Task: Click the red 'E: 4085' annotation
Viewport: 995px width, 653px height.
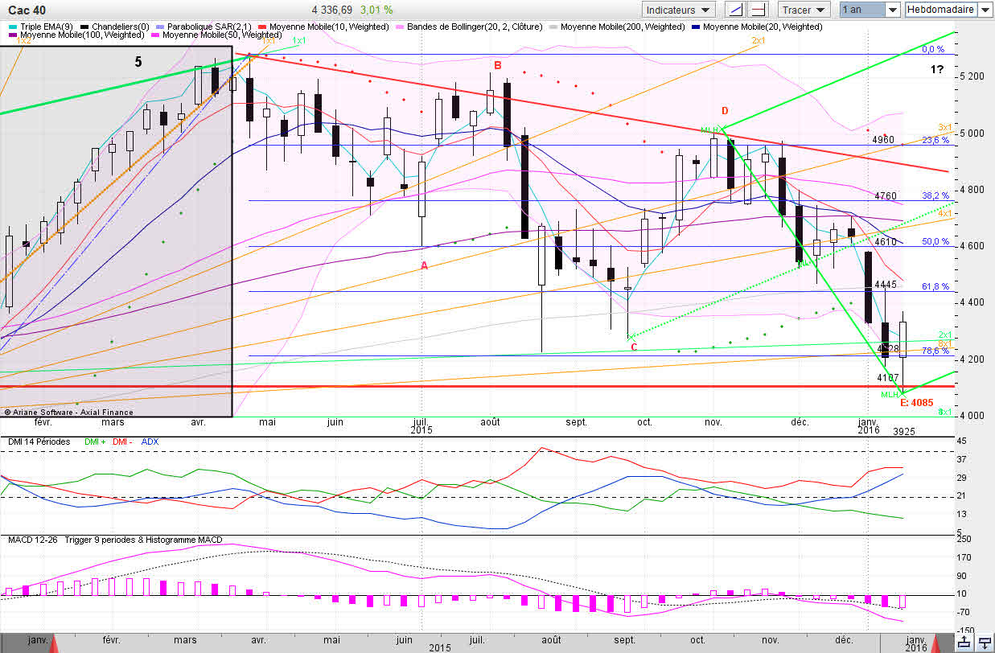Action: (917, 402)
